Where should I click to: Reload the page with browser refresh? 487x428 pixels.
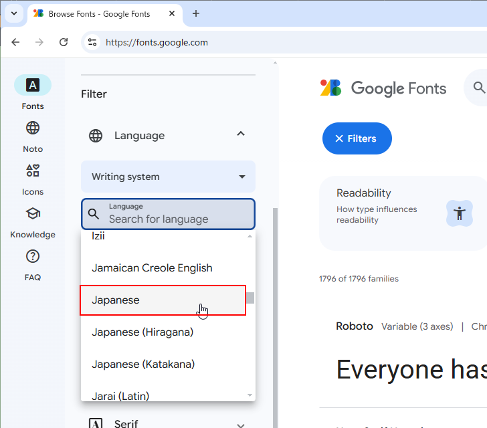64,42
